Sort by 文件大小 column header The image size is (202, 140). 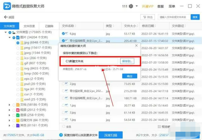tap(131, 26)
